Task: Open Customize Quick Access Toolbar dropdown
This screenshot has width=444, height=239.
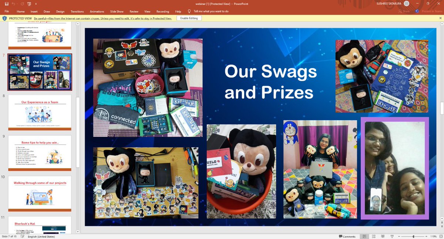Action: (35, 4)
